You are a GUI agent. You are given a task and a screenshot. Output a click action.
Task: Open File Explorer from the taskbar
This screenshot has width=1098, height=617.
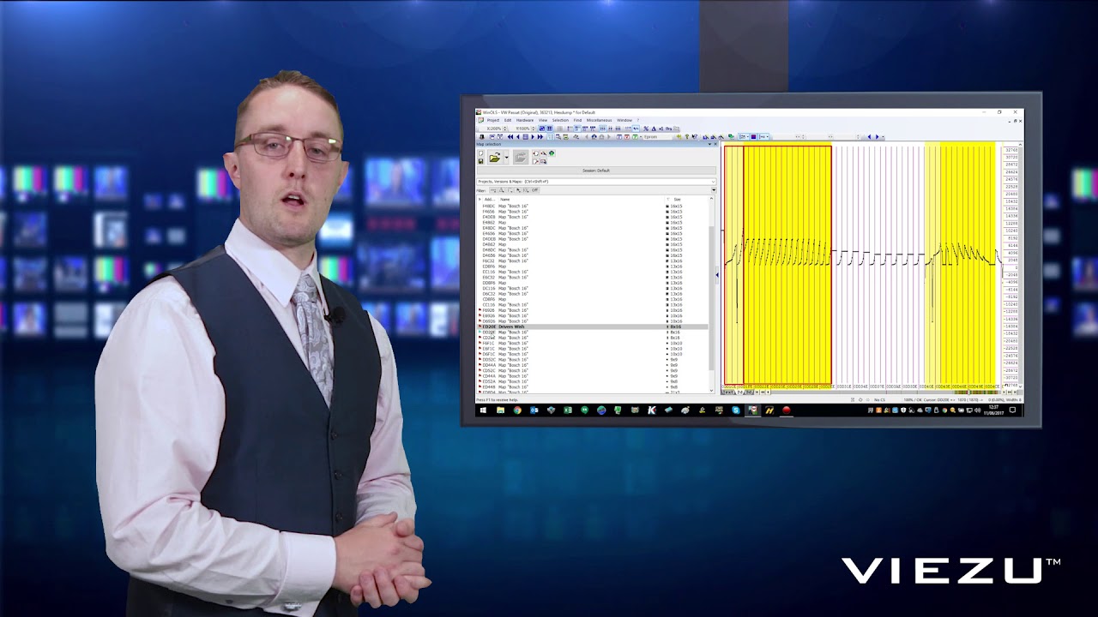pyautogui.click(x=500, y=410)
